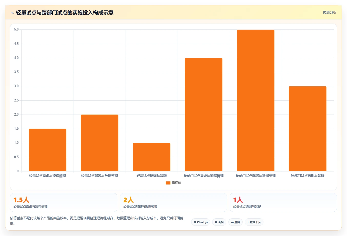Click the 轻量试点配置与数据整理 axis label

pos(99,176)
